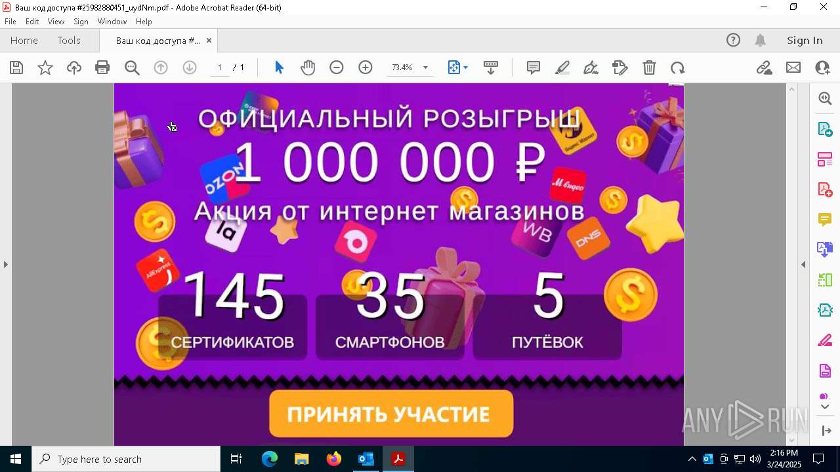The image size is (840, 472).
Task: Open the scrolling mode tool
Action: [491, 68]
